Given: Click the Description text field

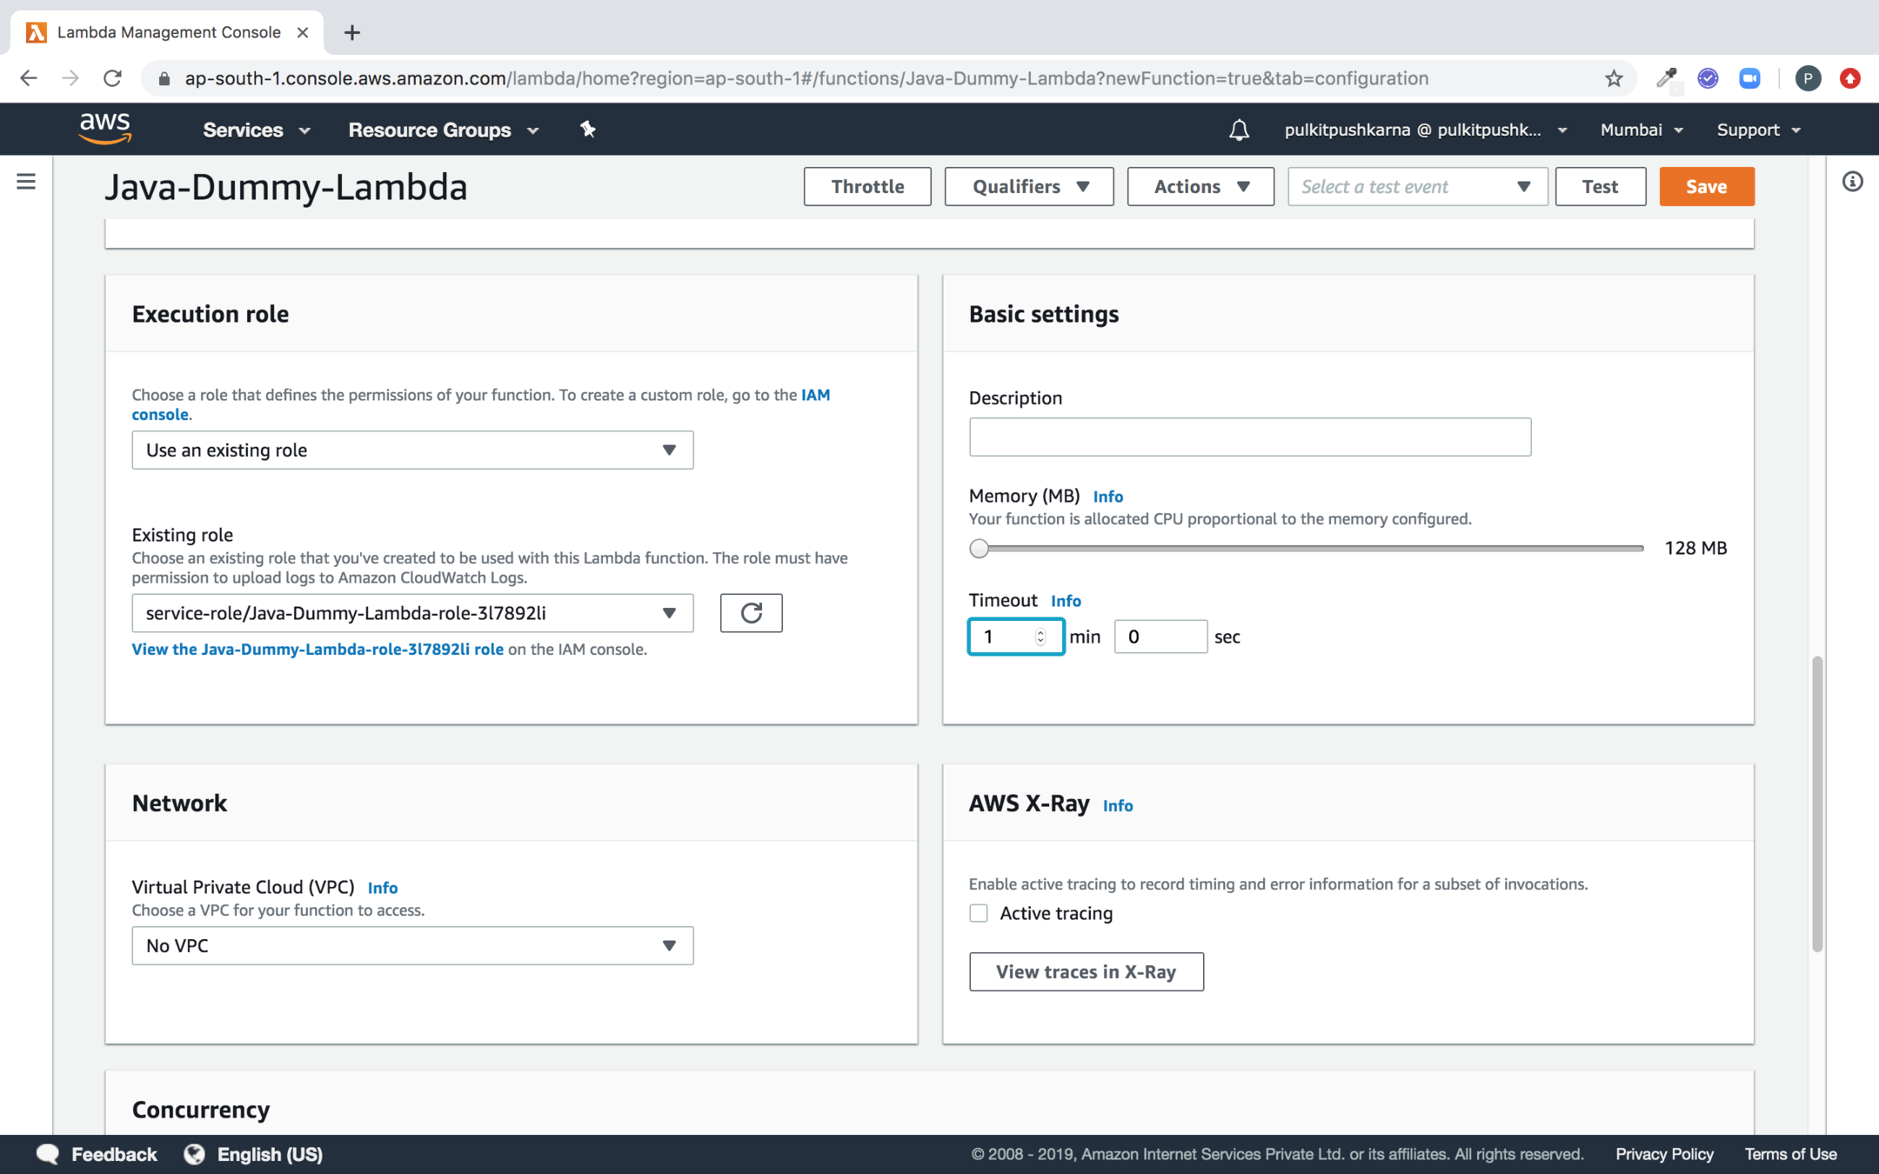Looking at the screenshot, I should pyautogui.click(x=1249, y=437).
